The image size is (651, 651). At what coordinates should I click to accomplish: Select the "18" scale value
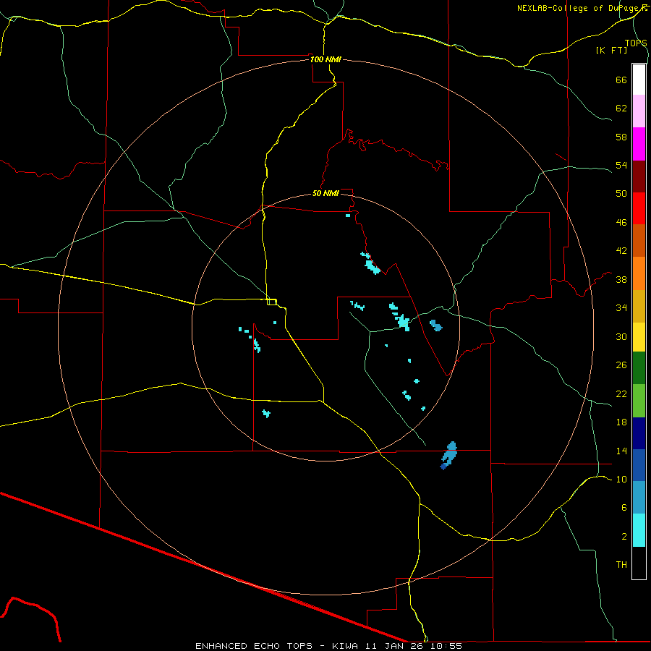click(x=621, y=422)
